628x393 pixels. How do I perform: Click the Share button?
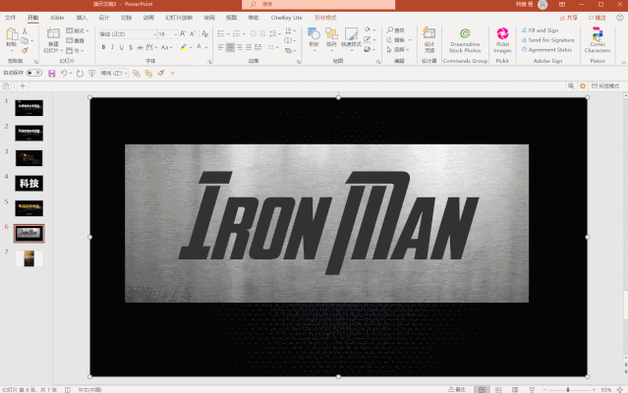coord(569,18)
